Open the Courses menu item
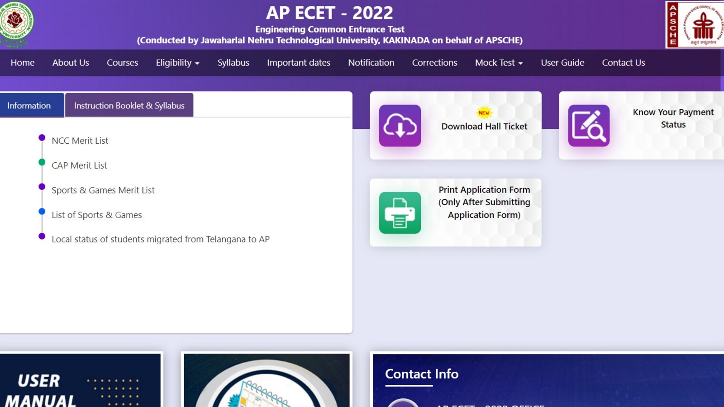Screen dimensions: 724x407 coord(122,63)
